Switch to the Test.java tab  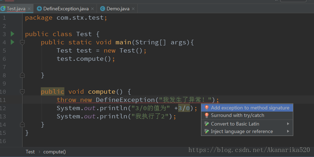point(16,9)
